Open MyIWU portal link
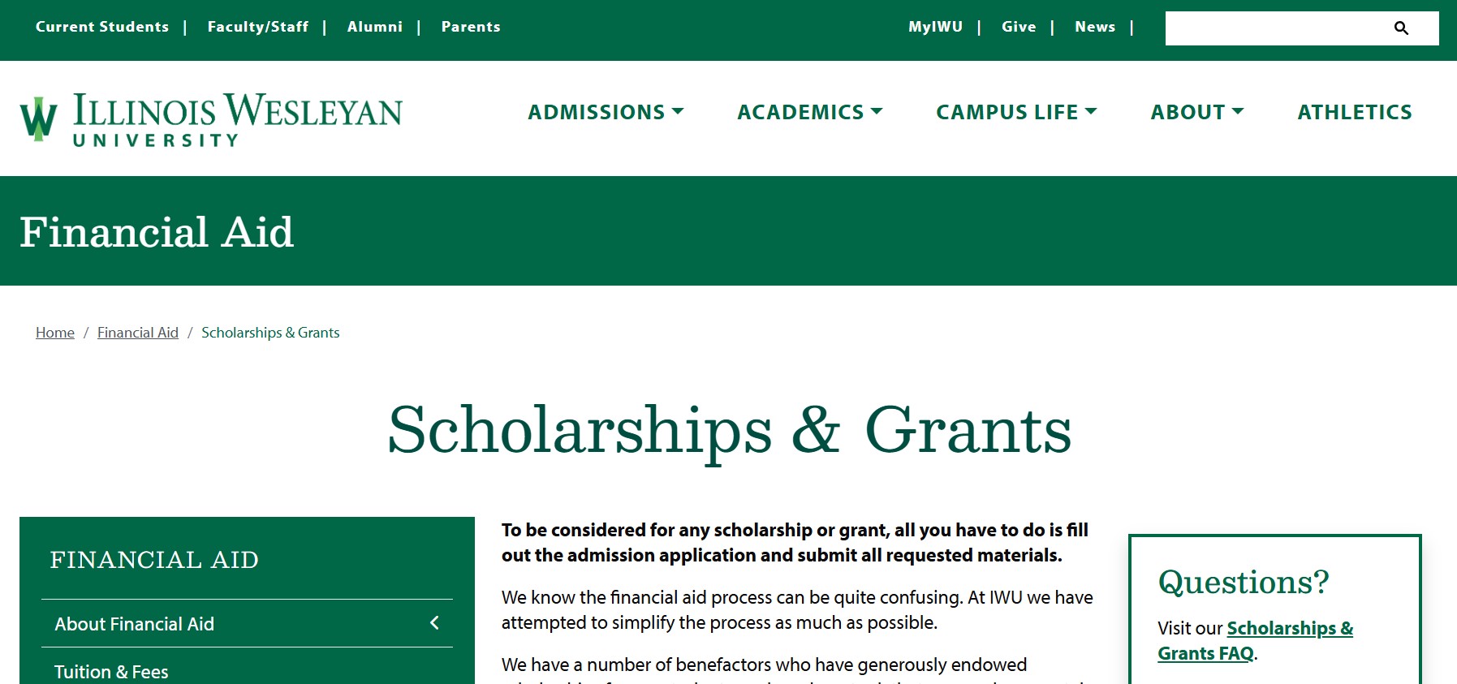Viewport: 1457px width, 684px height. coord(935,27)
